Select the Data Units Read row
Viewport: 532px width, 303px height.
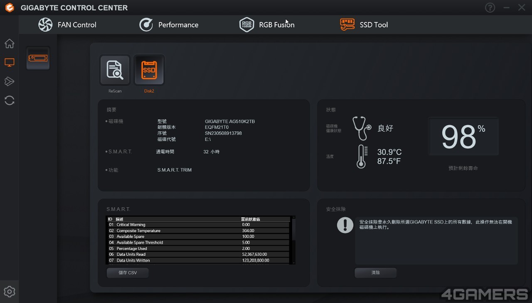point(199,255)
